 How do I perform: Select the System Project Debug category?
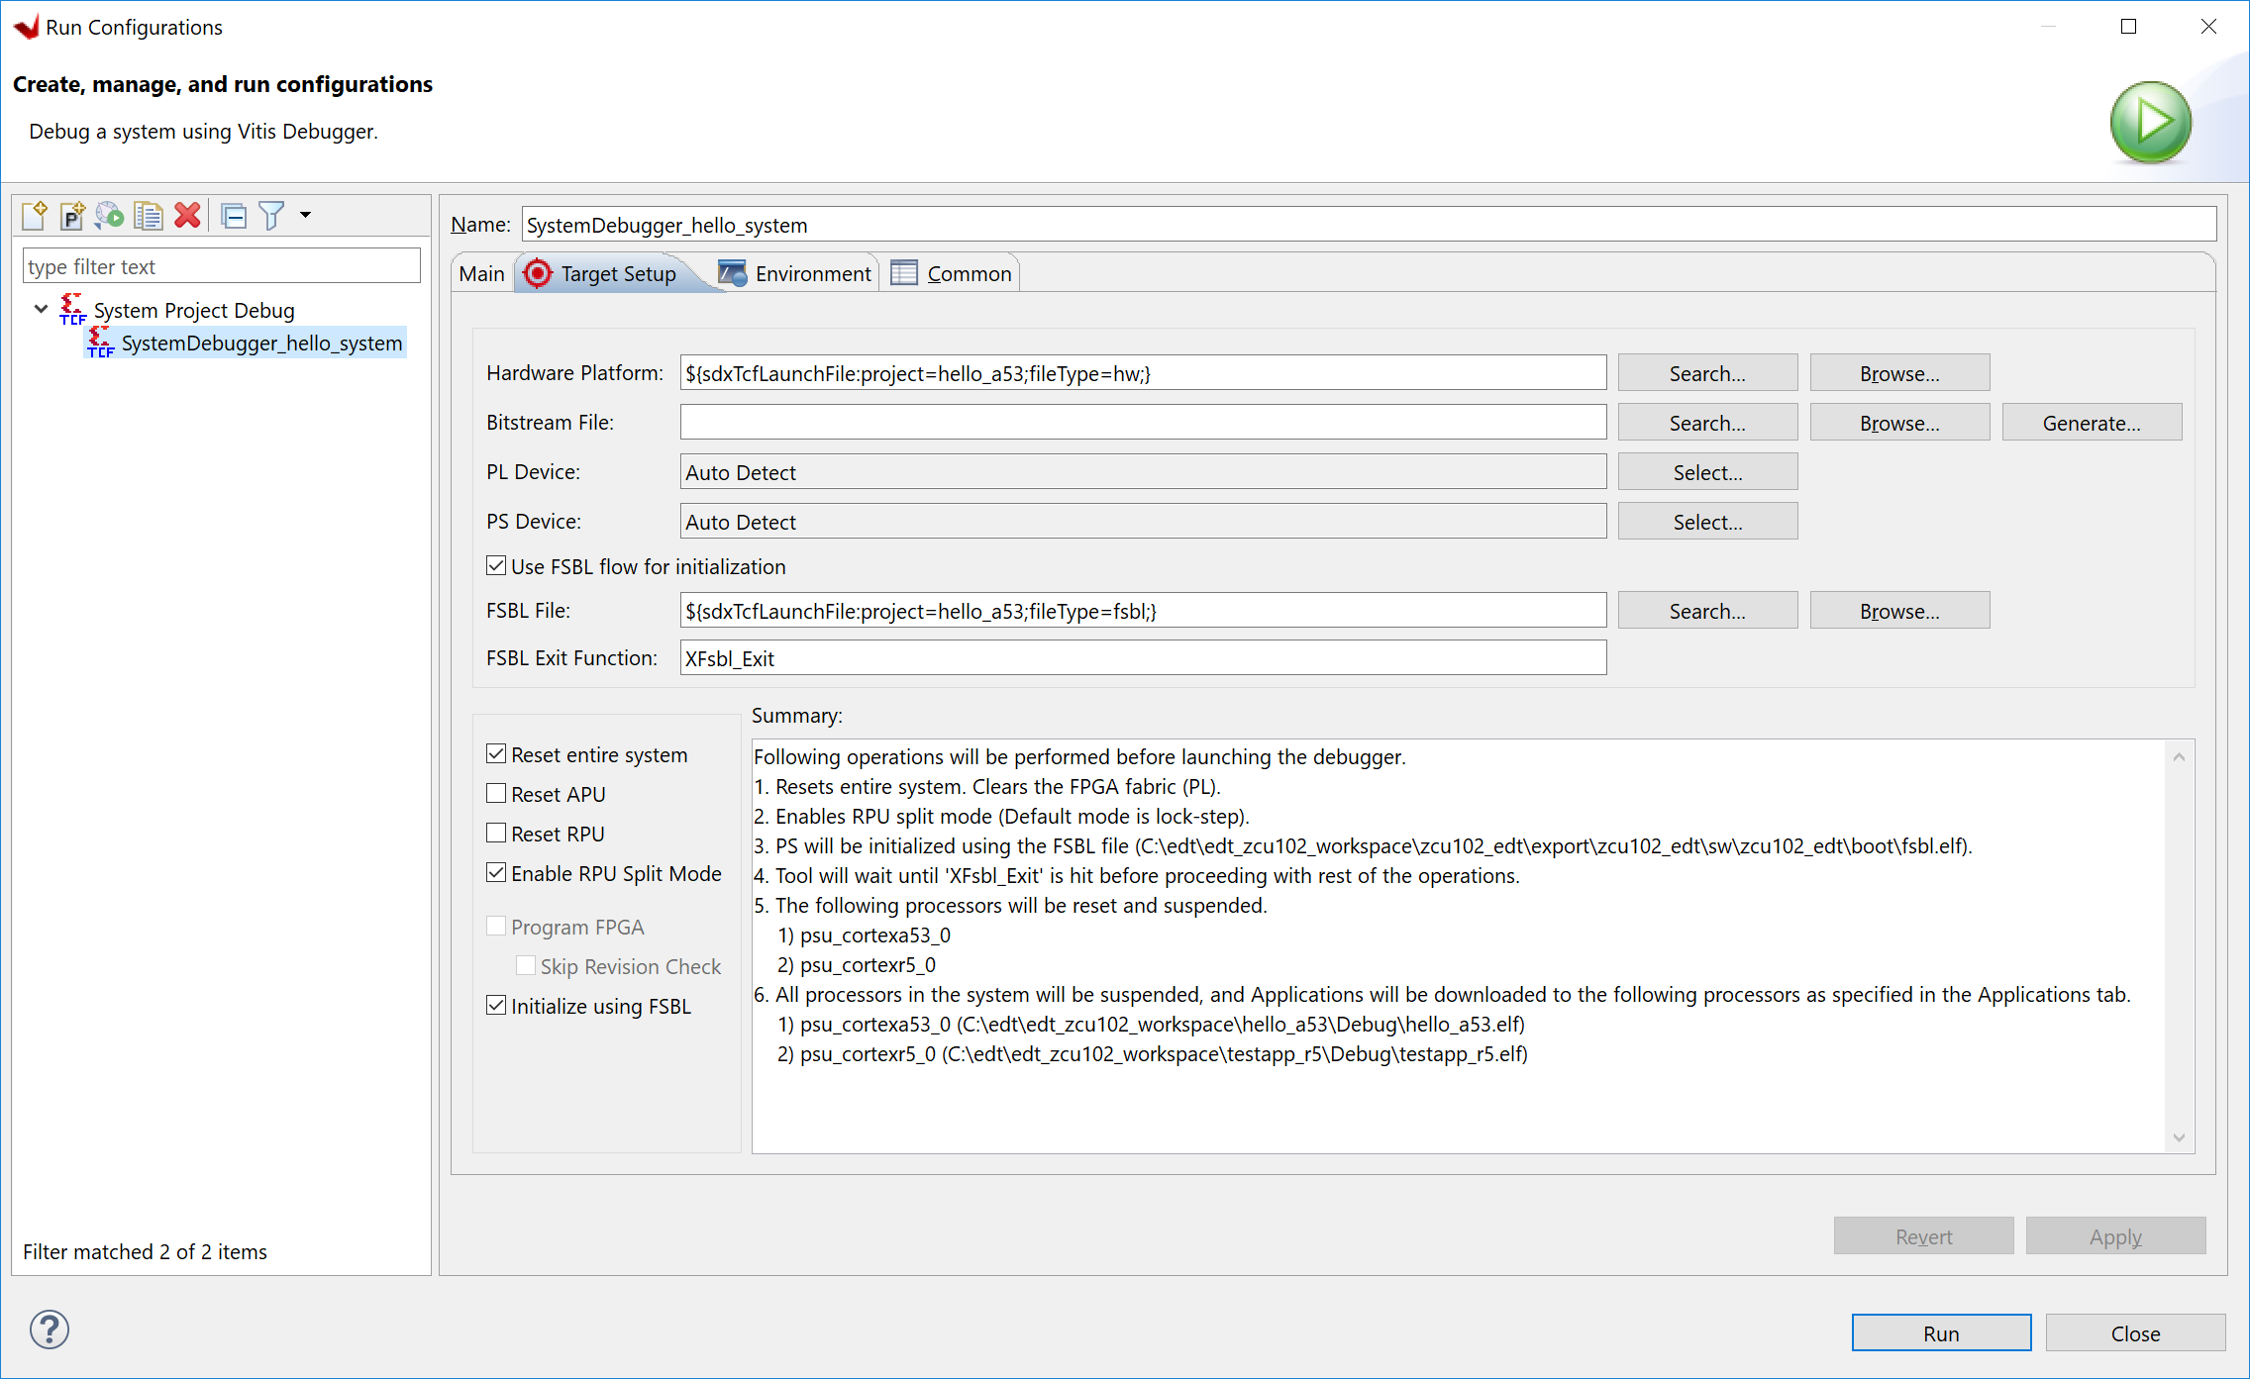tap(194, 310)
